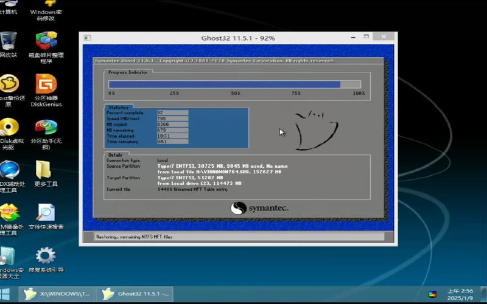Viewport: 487px width, 304px height.
Task: Launch the disk defragmenter program icon
Action: (46, 47)
